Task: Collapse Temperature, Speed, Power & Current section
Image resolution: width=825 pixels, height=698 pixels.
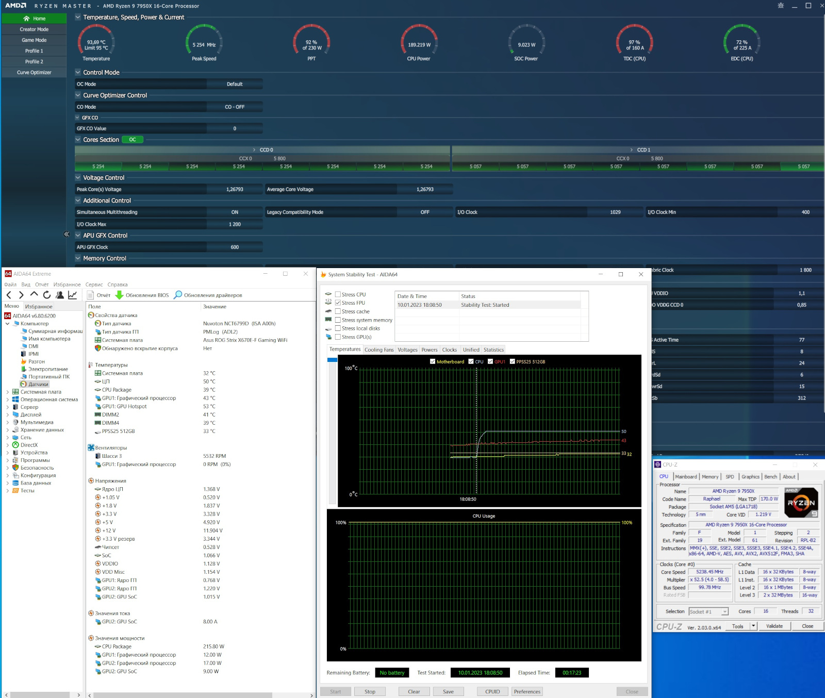Action: pyautogui.click(x=78, y=17)
